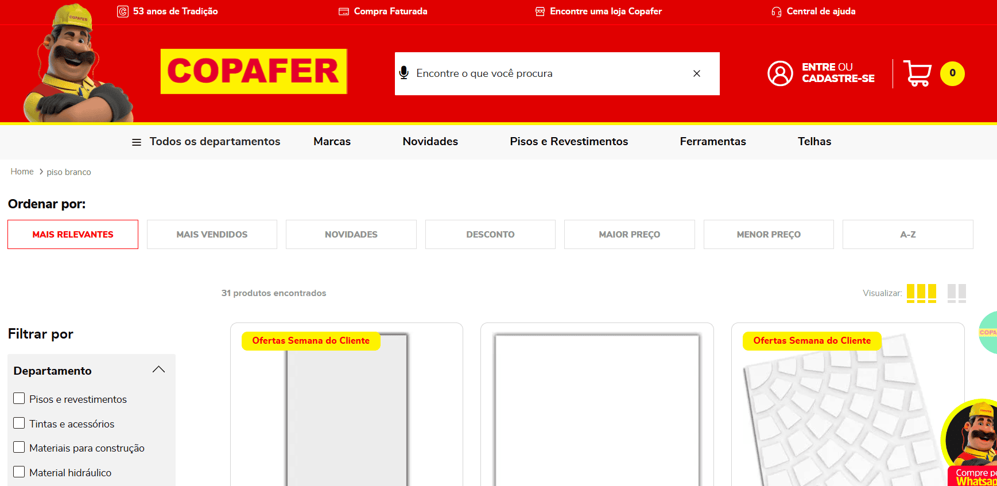Sort by MENOR PREÇO
Image resolution: width=997 pixels, height=486 pixels.
[x=769, y=234]
